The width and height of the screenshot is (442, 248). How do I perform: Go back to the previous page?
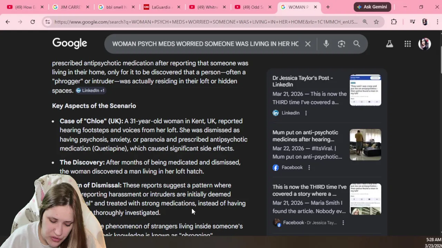click(8, 22)
